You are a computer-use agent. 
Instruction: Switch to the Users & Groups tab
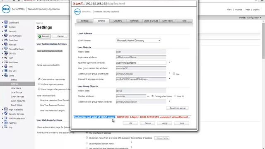pos(151,21)
